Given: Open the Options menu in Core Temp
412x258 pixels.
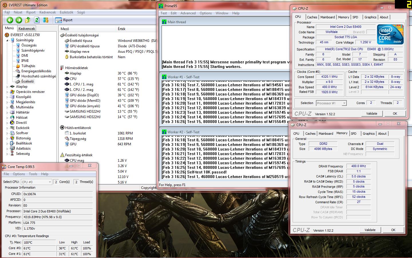Looking at the screenshot, I should (19, 174).
